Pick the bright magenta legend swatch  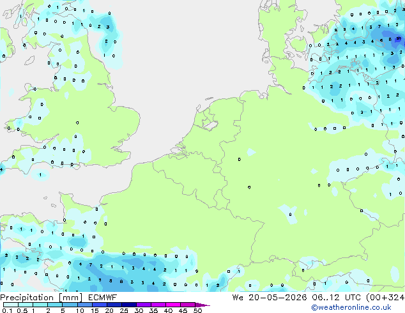pos(173,305)
